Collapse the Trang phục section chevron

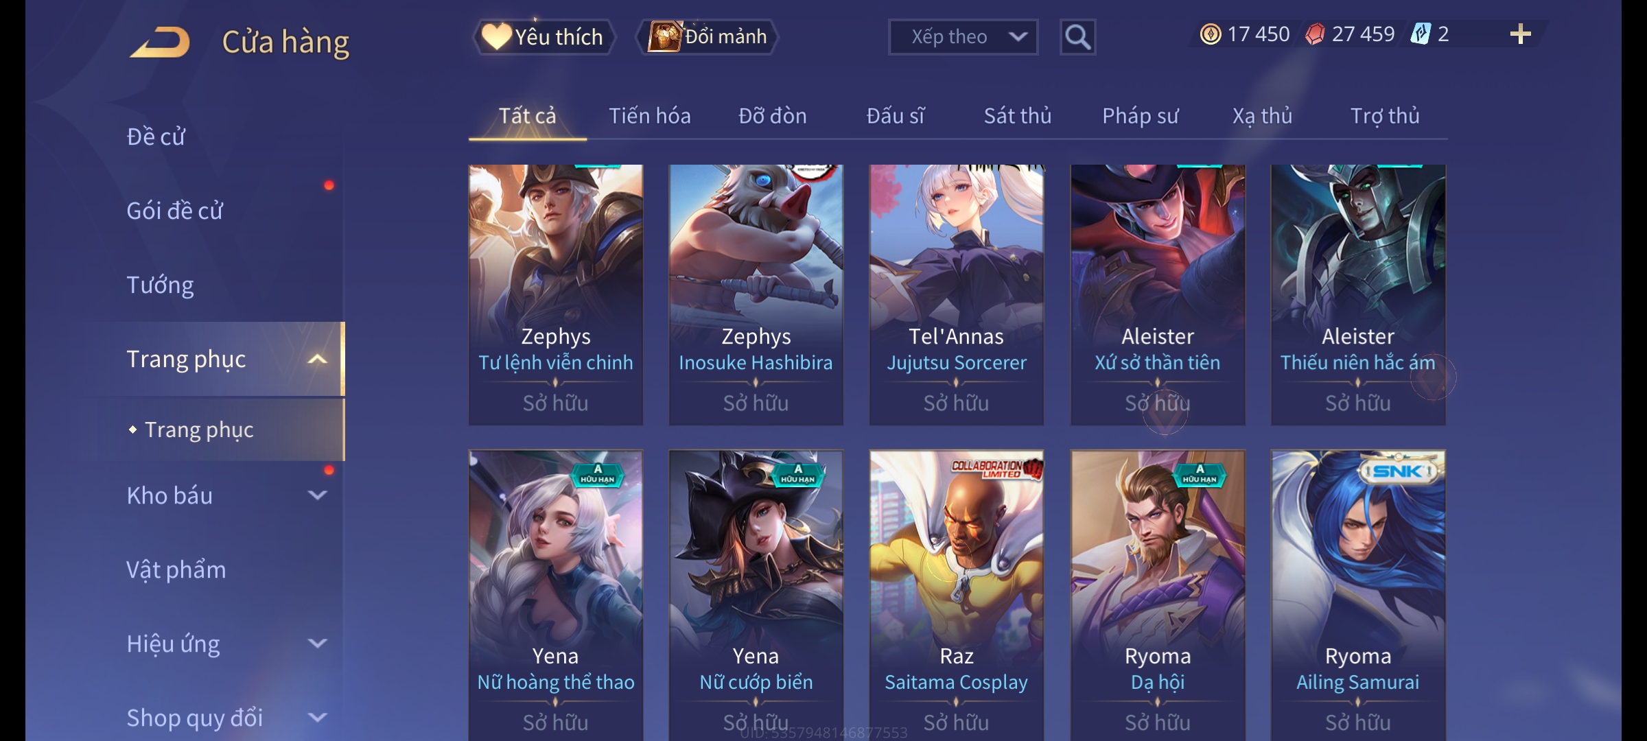[317, 359]
